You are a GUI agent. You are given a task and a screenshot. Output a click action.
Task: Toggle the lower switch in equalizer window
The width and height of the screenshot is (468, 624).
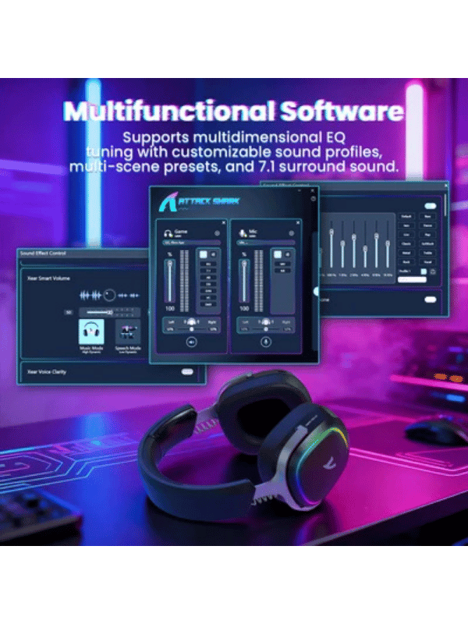(431, 300)
